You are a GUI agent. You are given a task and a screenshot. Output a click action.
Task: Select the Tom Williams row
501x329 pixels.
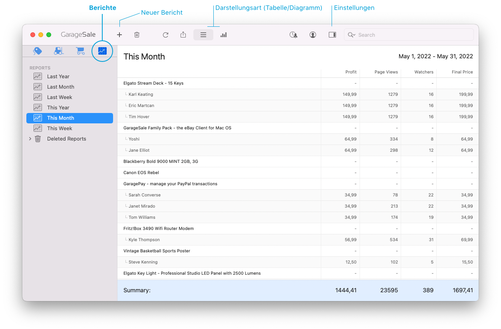(x=298, y=217)
